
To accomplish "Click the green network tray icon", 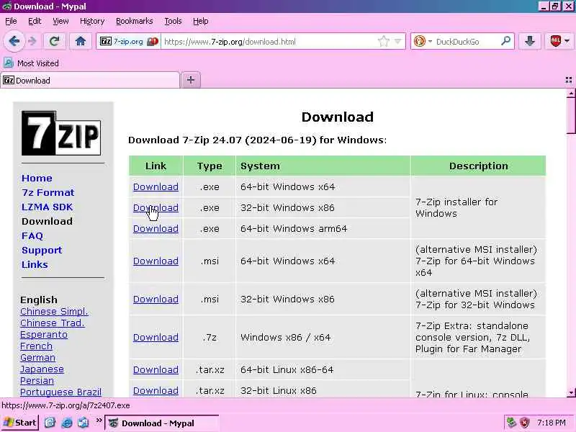I will [511, 423].
